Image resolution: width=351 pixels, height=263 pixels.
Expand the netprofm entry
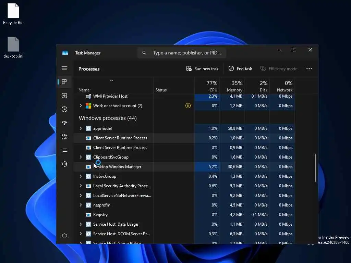(x=81, y=205)
